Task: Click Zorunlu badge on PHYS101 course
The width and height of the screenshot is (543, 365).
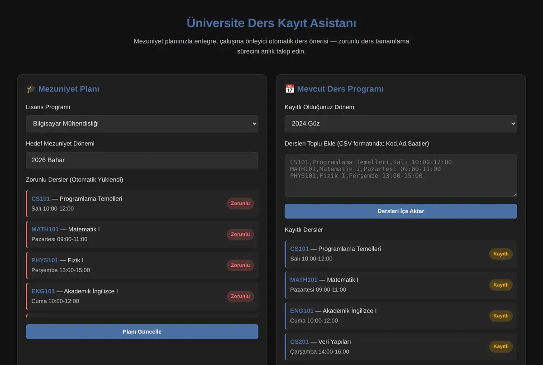Action: (x=240, y=265)
